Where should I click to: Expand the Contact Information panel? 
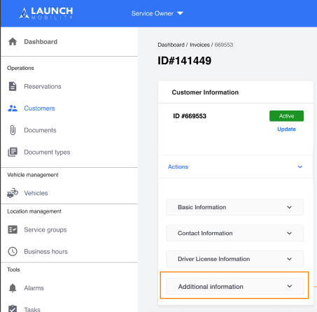235,233
